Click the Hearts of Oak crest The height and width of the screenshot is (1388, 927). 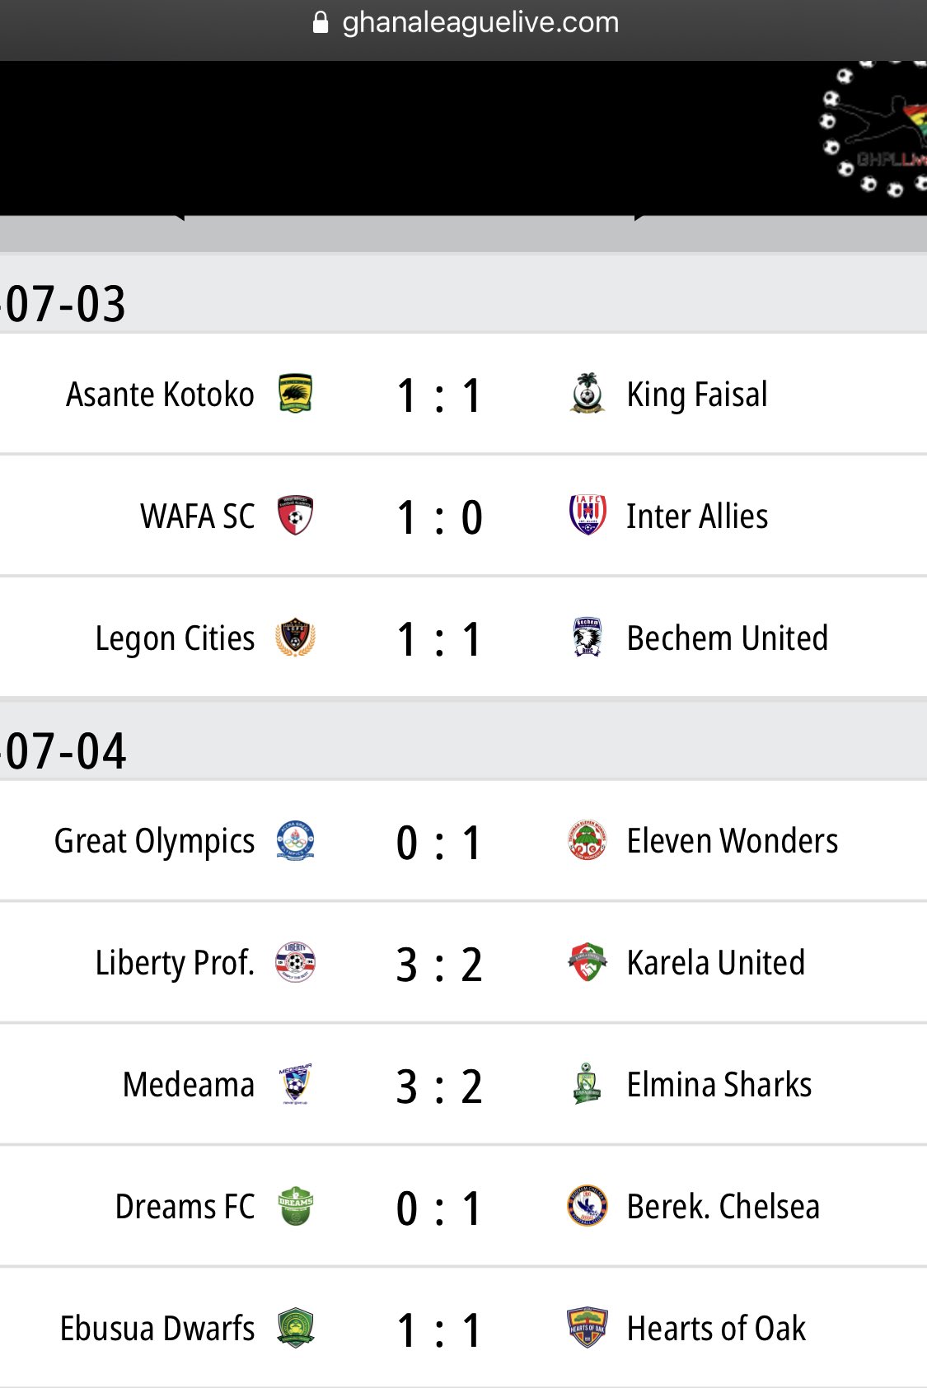(x=588, y=1328)
